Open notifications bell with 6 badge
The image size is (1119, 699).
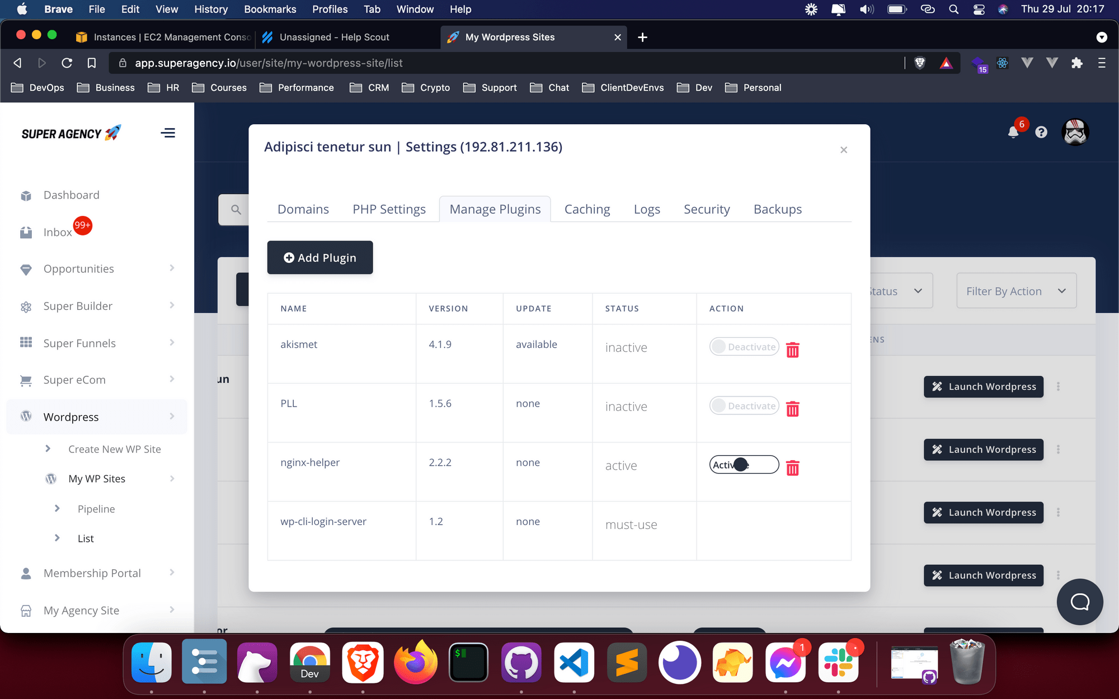[1013, 132]
